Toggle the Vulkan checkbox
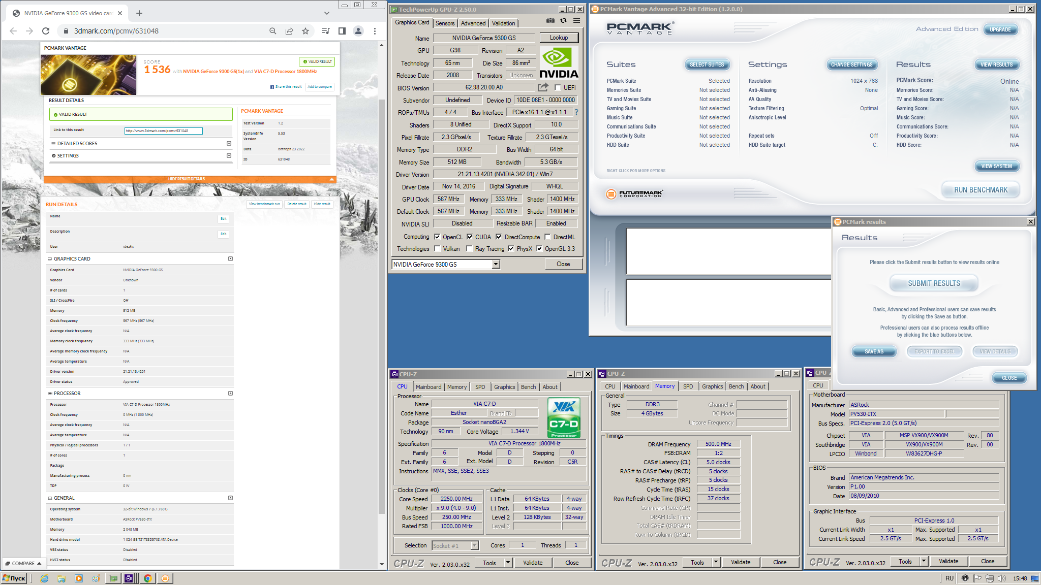This screenshot has width=1041, height=585. [x=437, y=248]
